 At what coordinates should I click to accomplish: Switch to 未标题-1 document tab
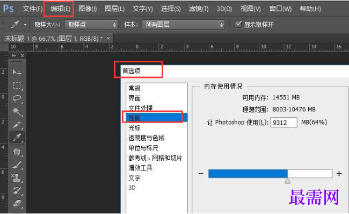click(53, 39)
